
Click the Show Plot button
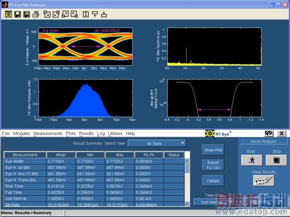(213, 149)
